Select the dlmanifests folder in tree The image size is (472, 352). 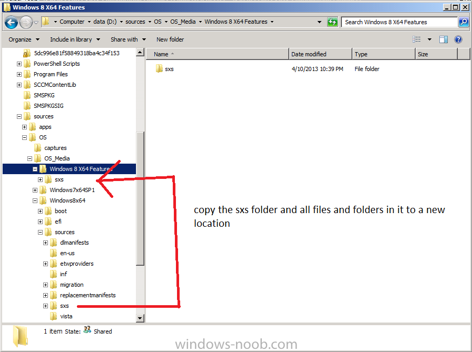[x=74, y=243]
